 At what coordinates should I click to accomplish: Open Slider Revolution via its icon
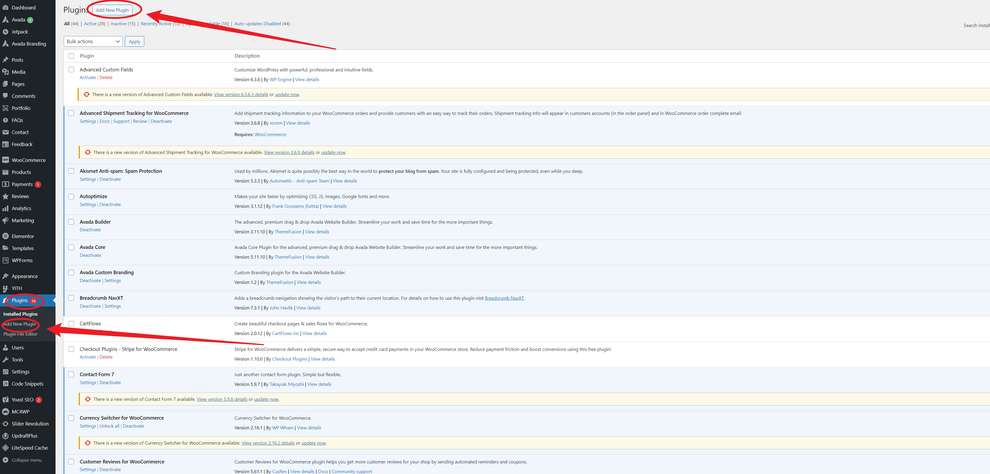[x=6, y=424]
